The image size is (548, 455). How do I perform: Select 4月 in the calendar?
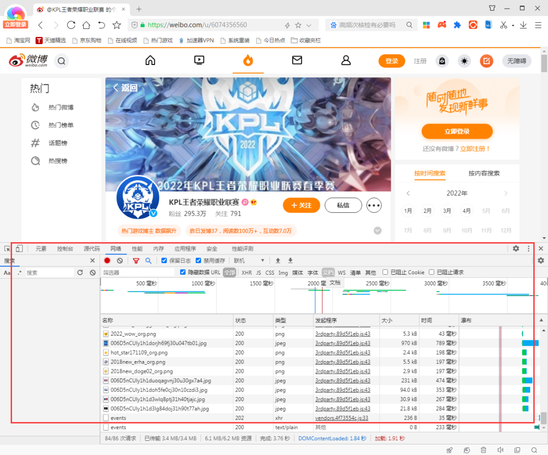coord(467,211)
